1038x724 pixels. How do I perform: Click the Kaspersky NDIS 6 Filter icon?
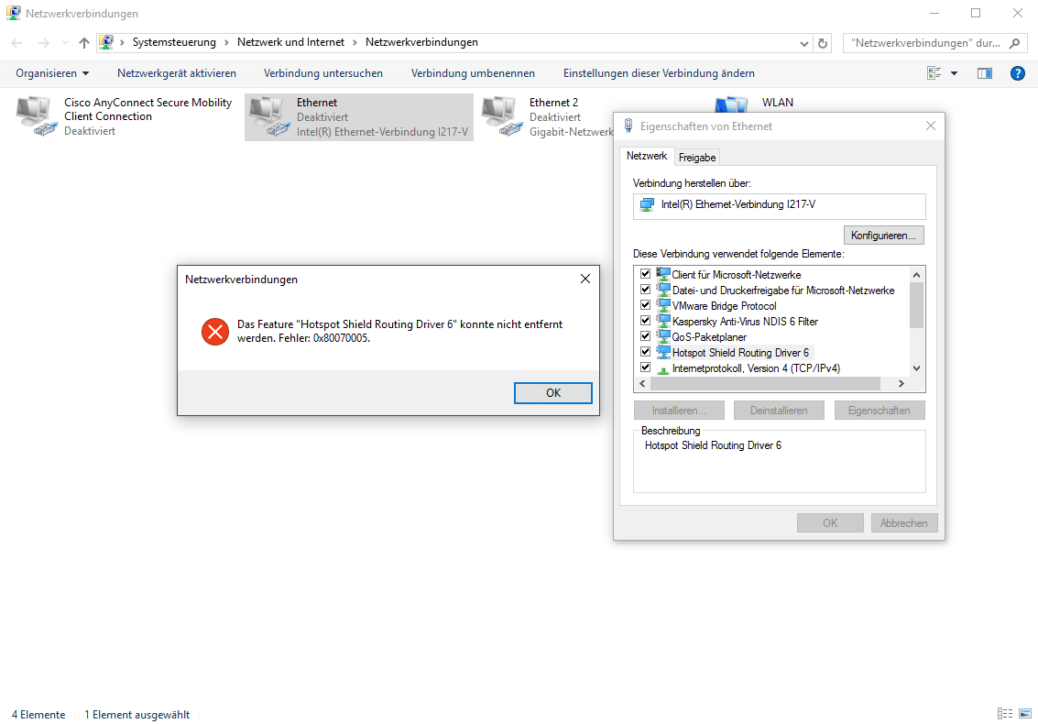(x=663, y=321)
